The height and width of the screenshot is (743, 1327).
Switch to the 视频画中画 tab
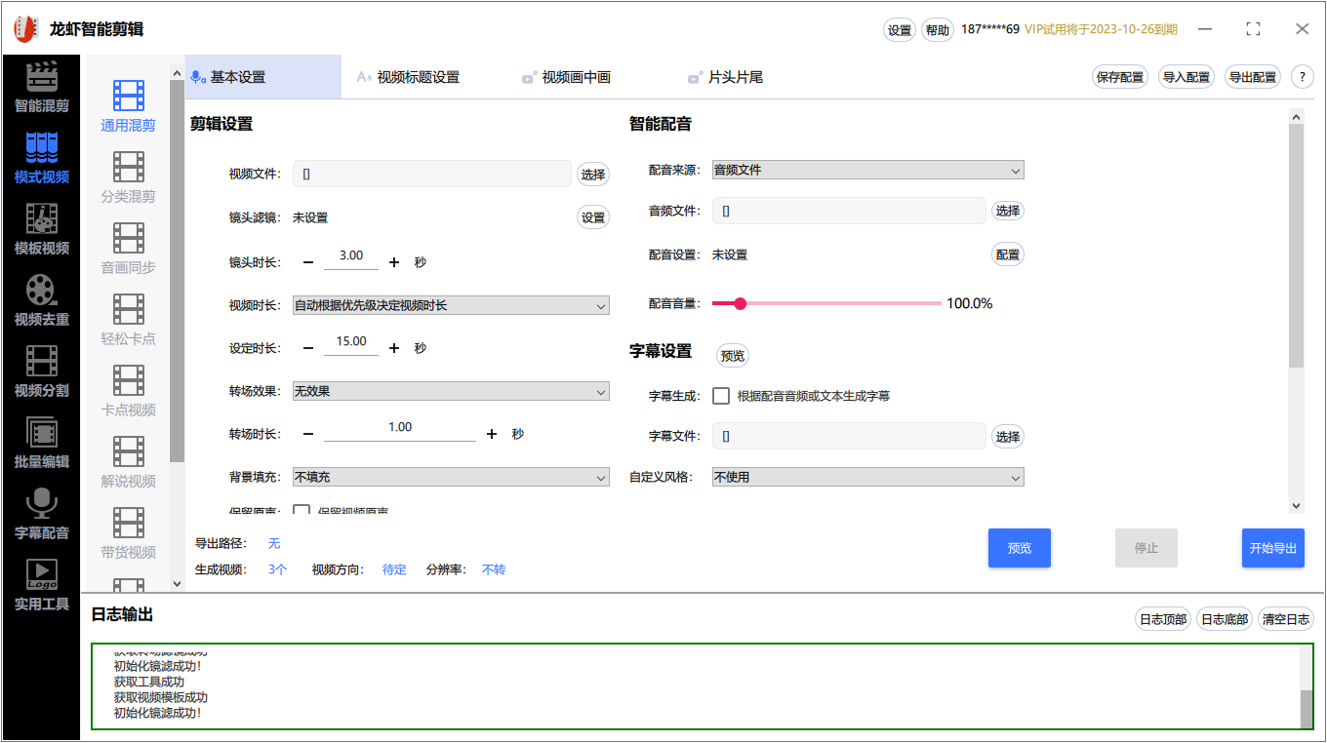[566, 76]
